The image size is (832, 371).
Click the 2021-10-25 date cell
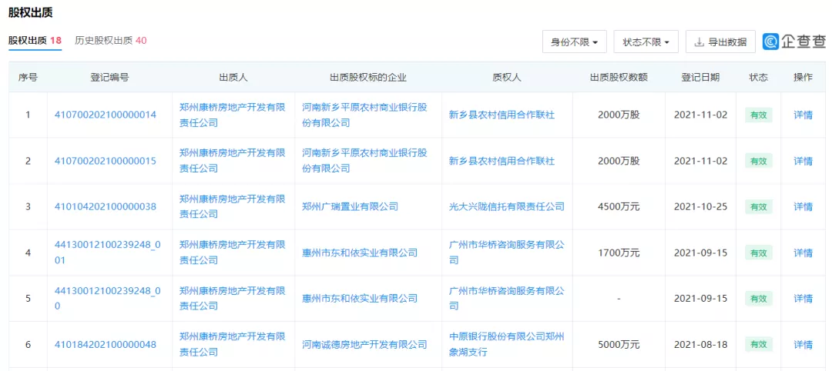pos(700,207)
